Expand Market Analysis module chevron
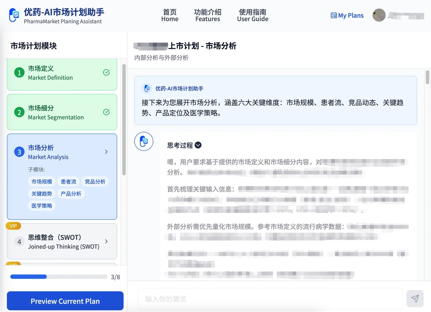This screenshot has height=312, width=431. point(106,152)
